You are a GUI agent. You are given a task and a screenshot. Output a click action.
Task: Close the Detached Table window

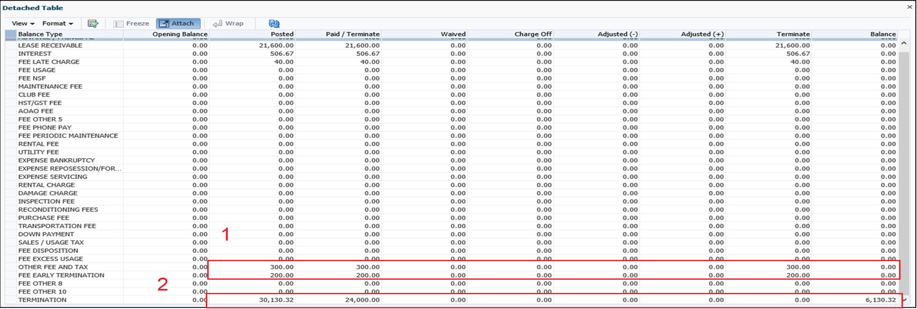(x=910, y=7)
